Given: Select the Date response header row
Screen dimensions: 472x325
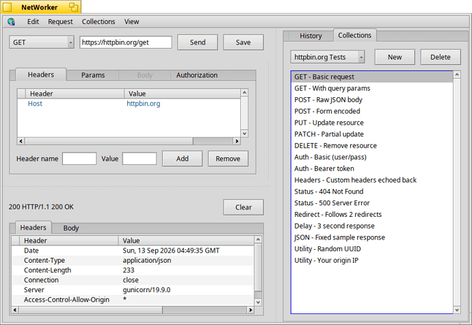Looking at the screenshot, I should click(133, 250).
